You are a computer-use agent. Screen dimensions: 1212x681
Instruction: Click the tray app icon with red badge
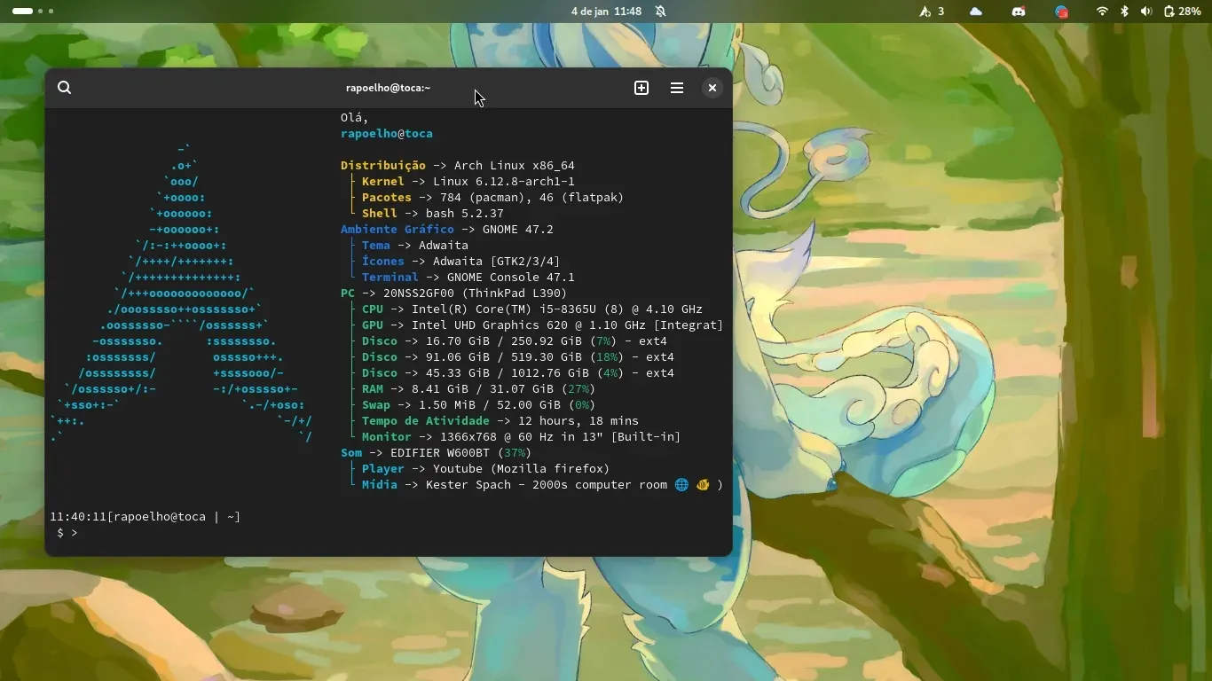[x=1061, y=12]
